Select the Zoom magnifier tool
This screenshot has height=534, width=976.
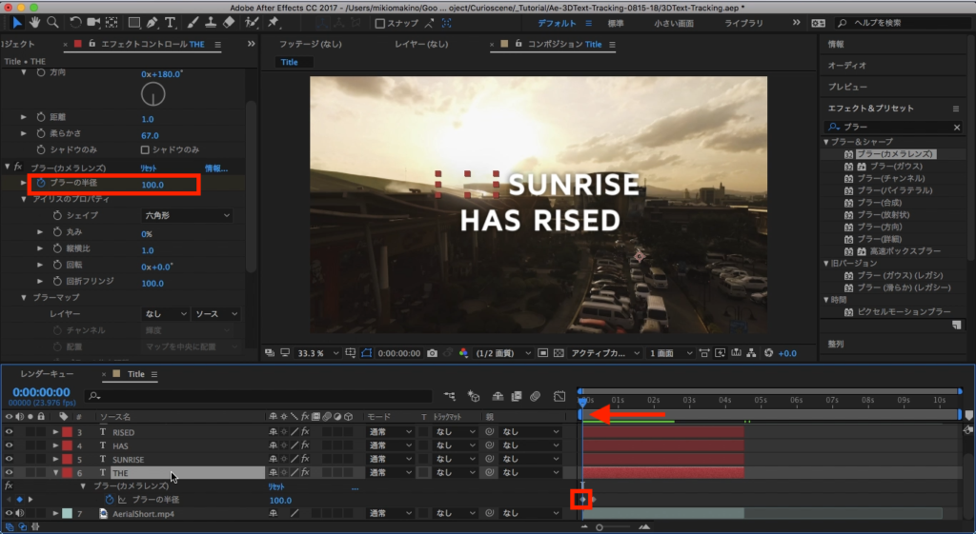(x=53, y=22)
